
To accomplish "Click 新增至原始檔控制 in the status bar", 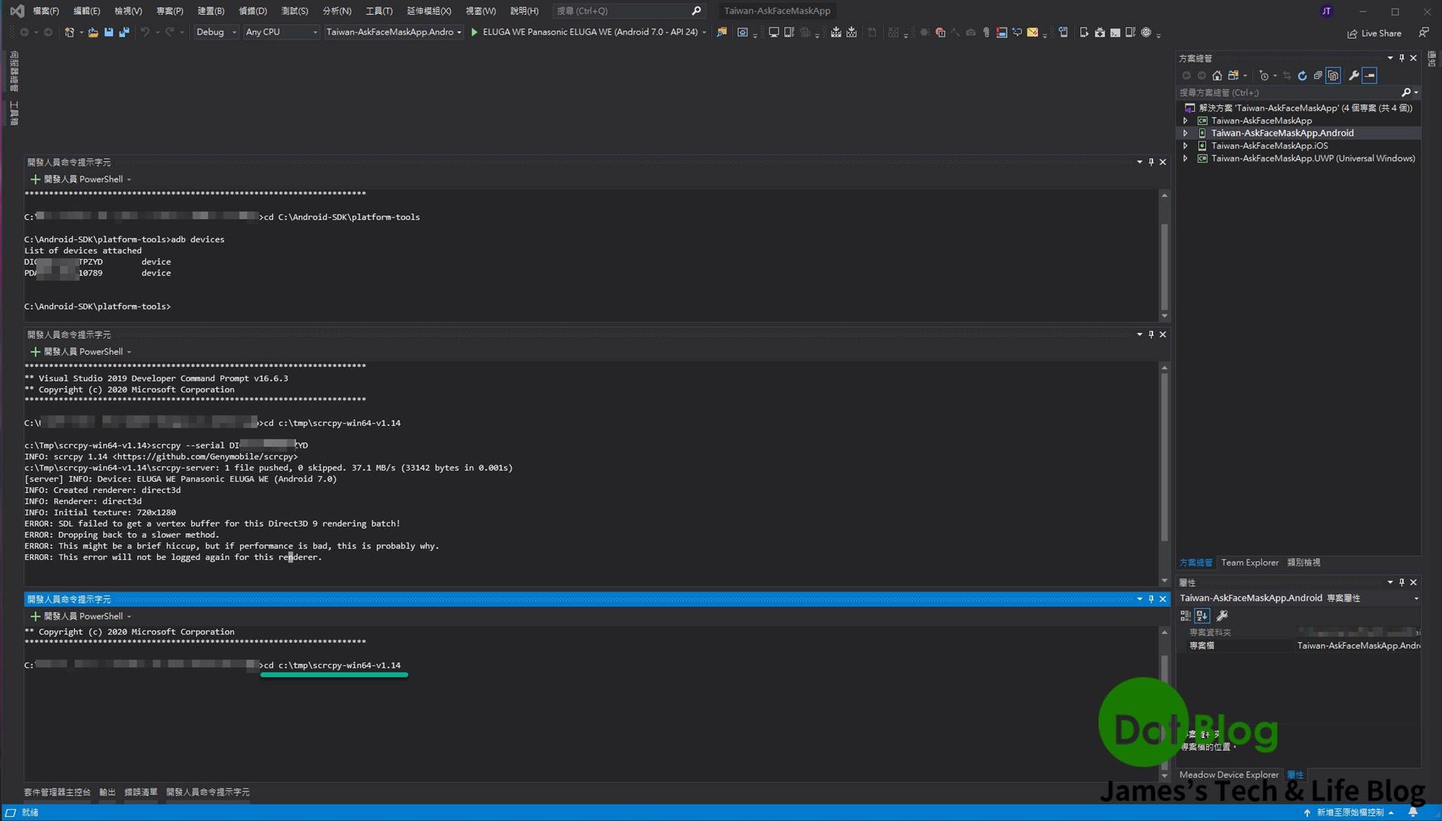I will point(1349,812).
